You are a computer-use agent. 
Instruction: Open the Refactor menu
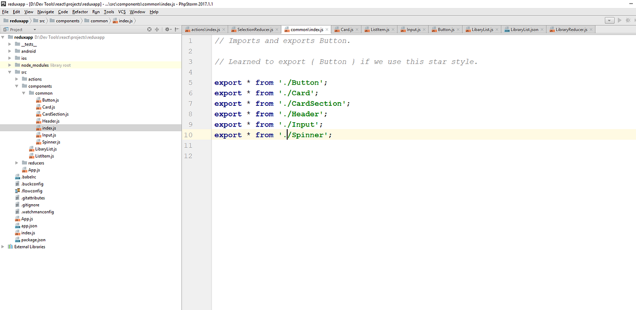(x=79, y=11)
